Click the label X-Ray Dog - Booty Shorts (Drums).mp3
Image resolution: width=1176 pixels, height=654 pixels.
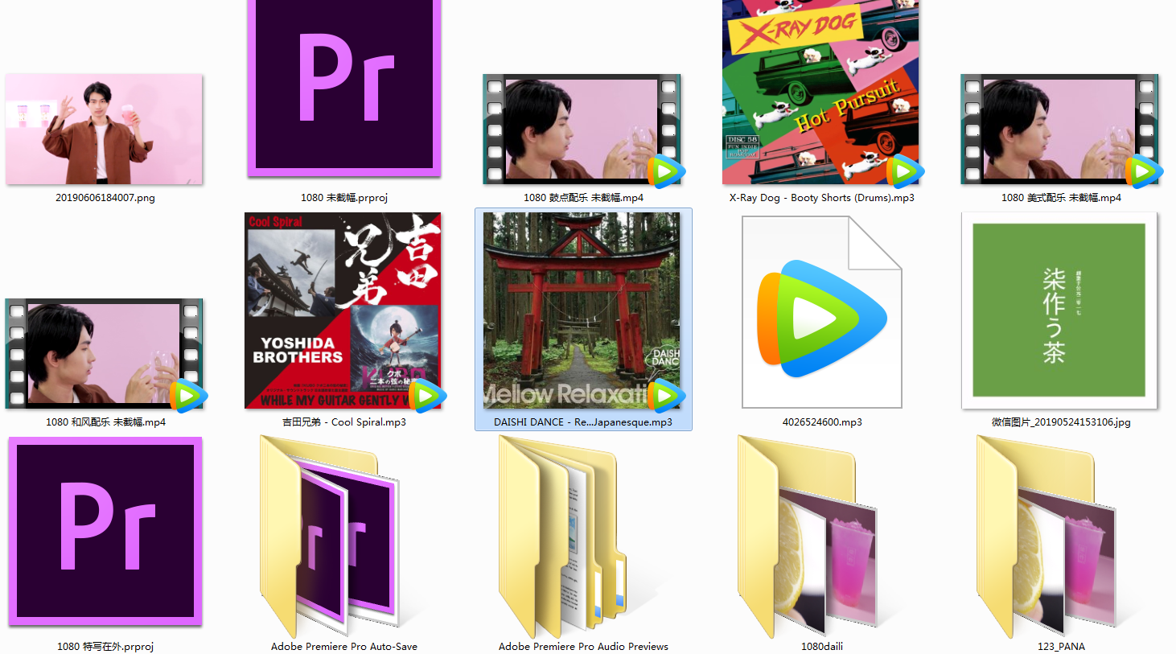[822, 198]
